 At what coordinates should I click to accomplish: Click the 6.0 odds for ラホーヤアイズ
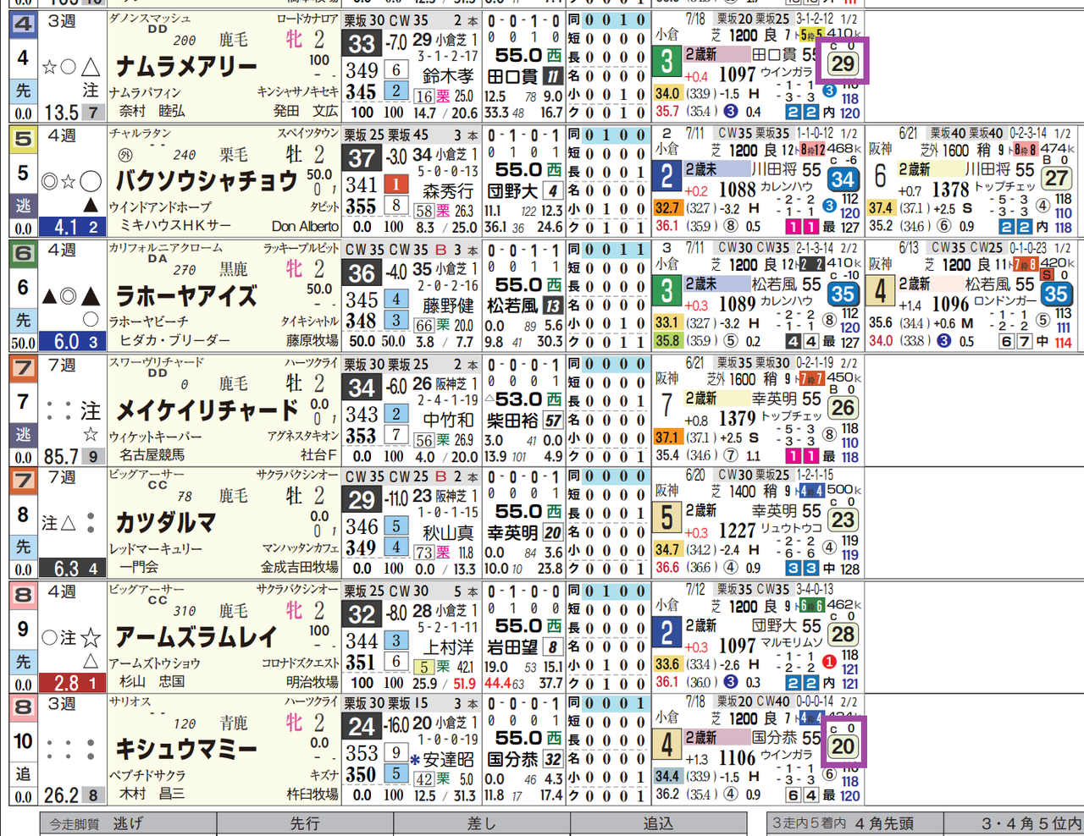click(x=66, y=342)
